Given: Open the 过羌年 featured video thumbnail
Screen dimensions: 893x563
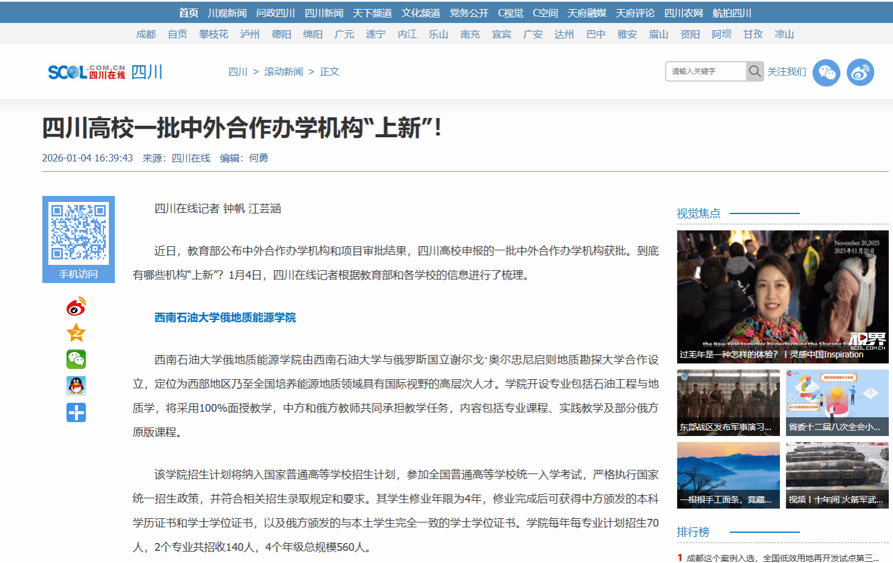Looking at the screenshot, I should (782, 296).
